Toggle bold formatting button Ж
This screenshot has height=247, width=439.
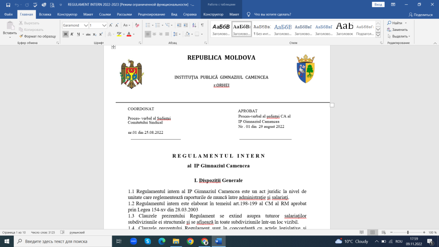tap(66, 34)
